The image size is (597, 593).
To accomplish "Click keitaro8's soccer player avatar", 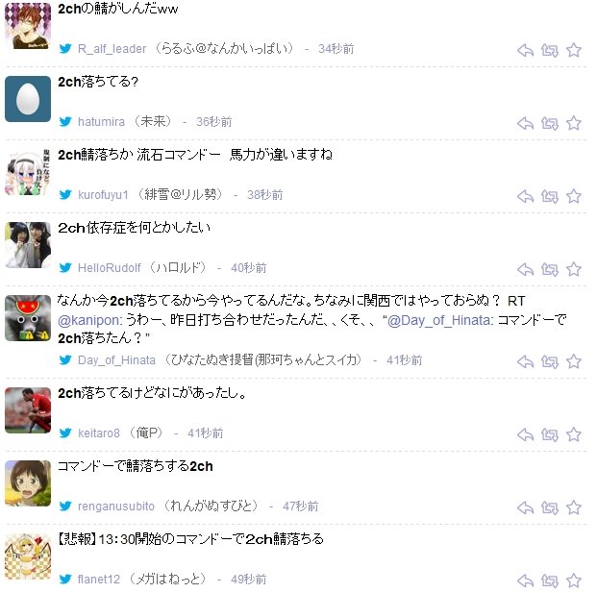I will 28,410.
